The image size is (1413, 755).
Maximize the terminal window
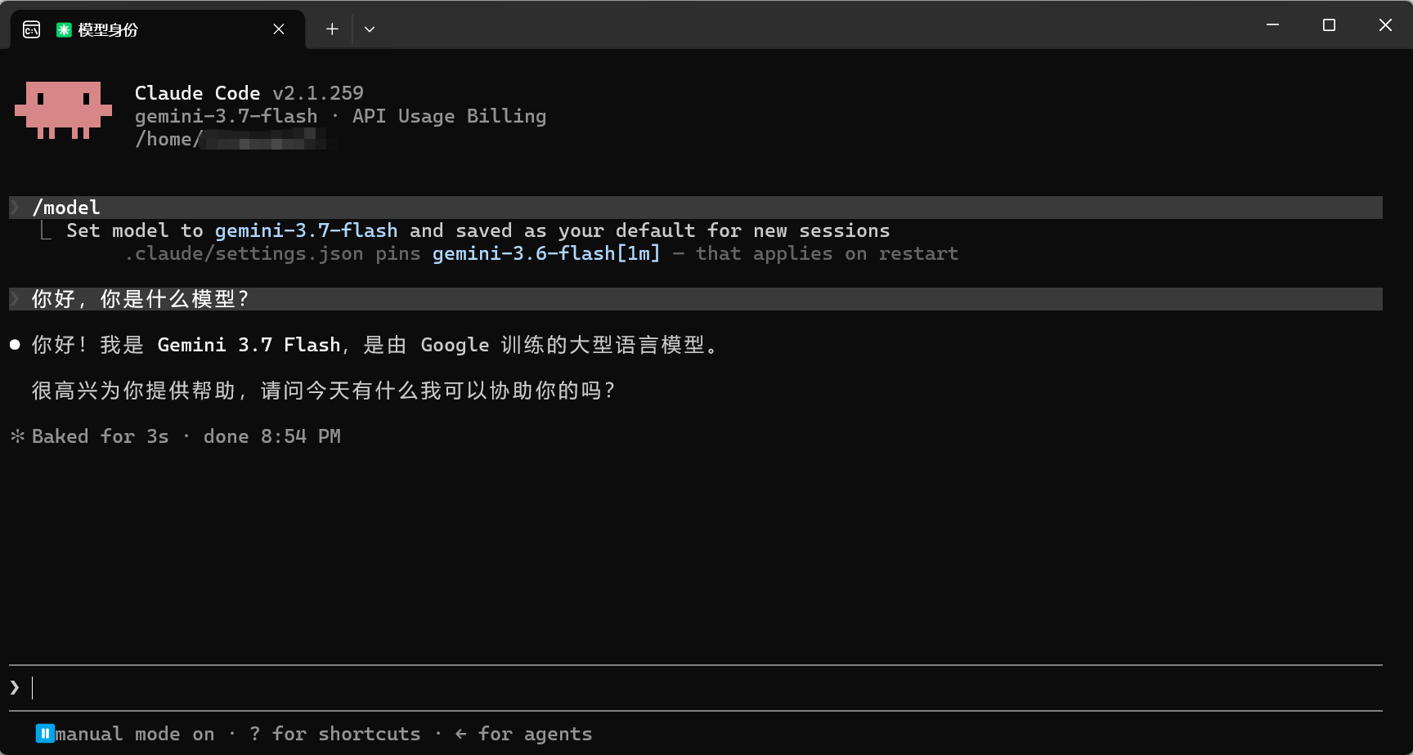[x=1329, y=25]
